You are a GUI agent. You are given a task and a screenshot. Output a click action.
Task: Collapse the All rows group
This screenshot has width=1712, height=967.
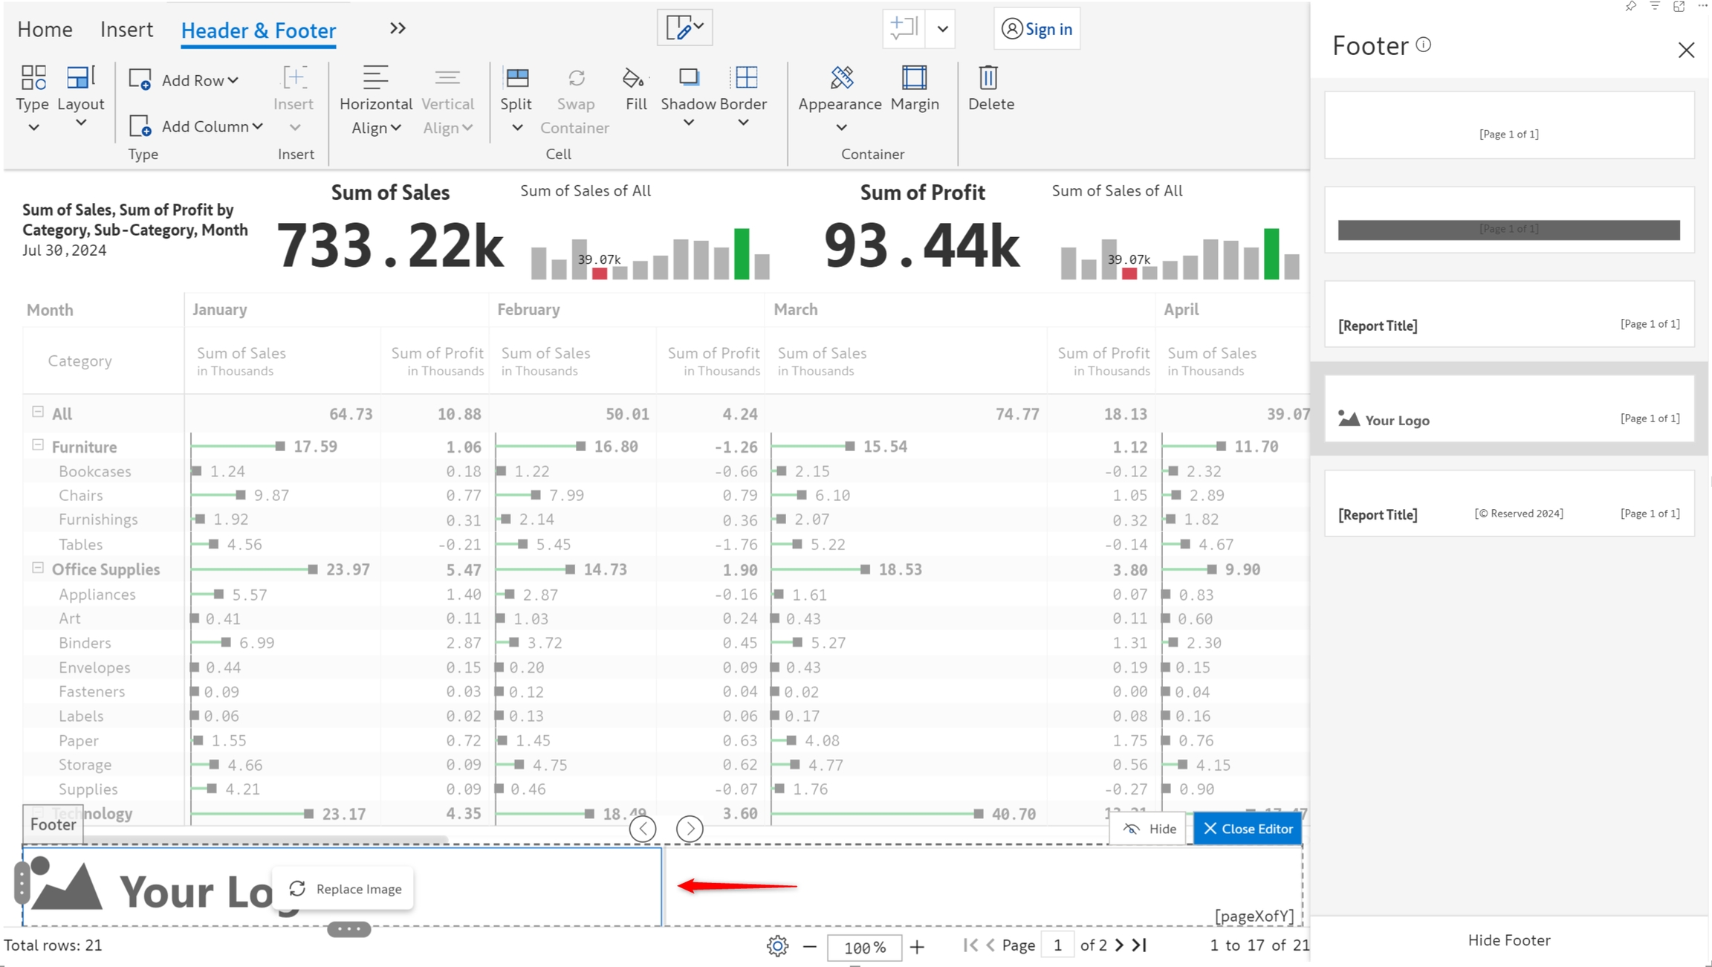pos(38,412)
